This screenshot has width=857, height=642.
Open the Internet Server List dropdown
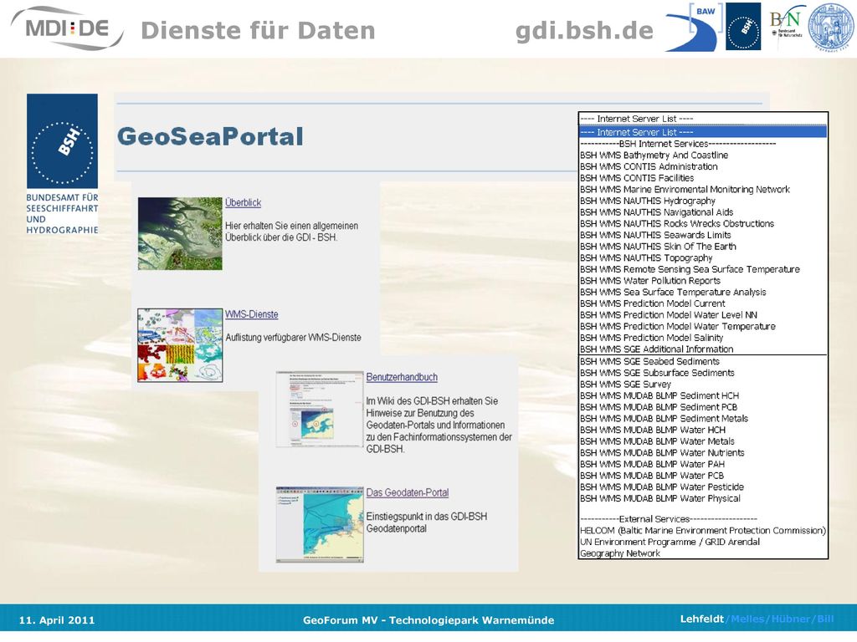pos(703,119)
